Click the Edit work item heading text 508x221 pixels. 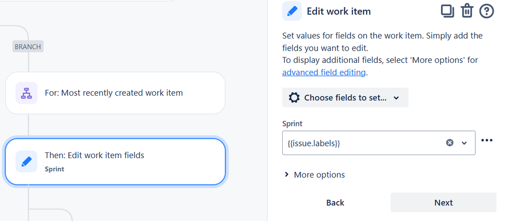tap(339, 11)
